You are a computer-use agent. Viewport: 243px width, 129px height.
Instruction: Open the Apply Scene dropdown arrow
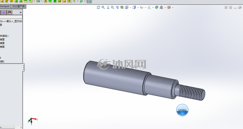pyautogui.click(x=165, y=7)
